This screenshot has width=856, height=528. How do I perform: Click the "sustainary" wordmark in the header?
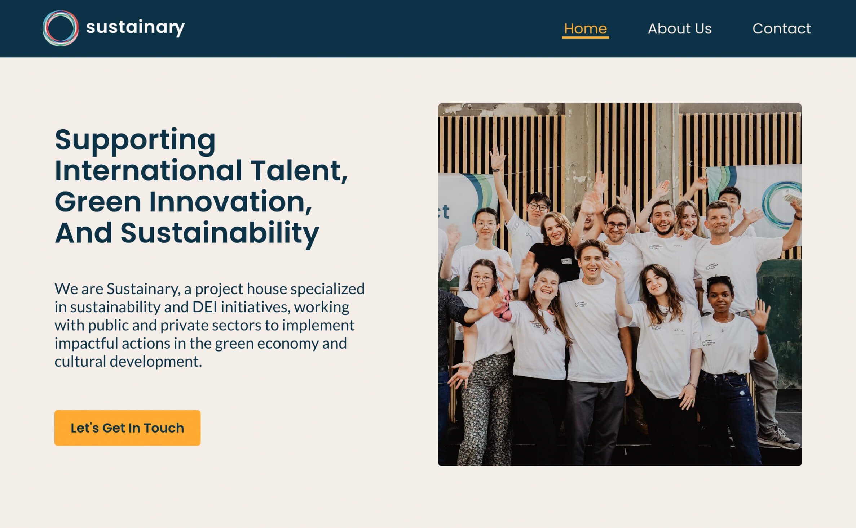coord(135,27)
